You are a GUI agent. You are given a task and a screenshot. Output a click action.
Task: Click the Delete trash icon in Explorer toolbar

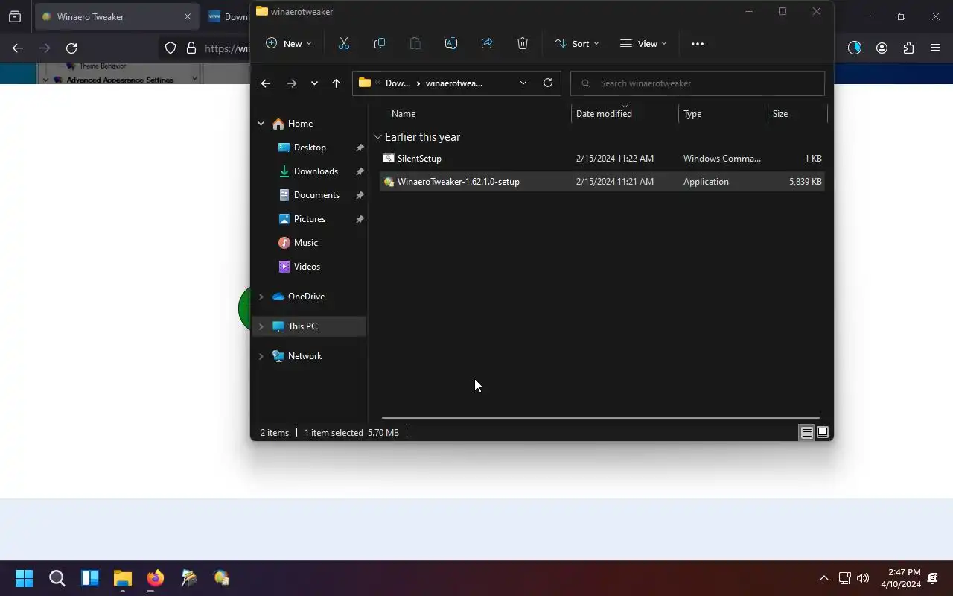click(x=523, y=44)
